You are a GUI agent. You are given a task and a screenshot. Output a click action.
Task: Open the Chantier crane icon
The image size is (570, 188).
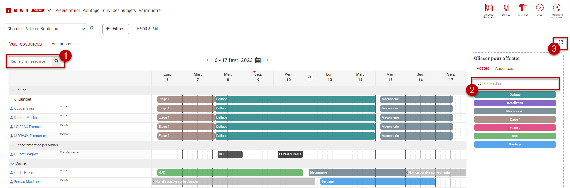tap(523, 8)
